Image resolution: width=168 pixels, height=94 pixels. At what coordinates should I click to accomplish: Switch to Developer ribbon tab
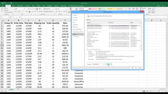pyautogui.click(x=50, y=6)
